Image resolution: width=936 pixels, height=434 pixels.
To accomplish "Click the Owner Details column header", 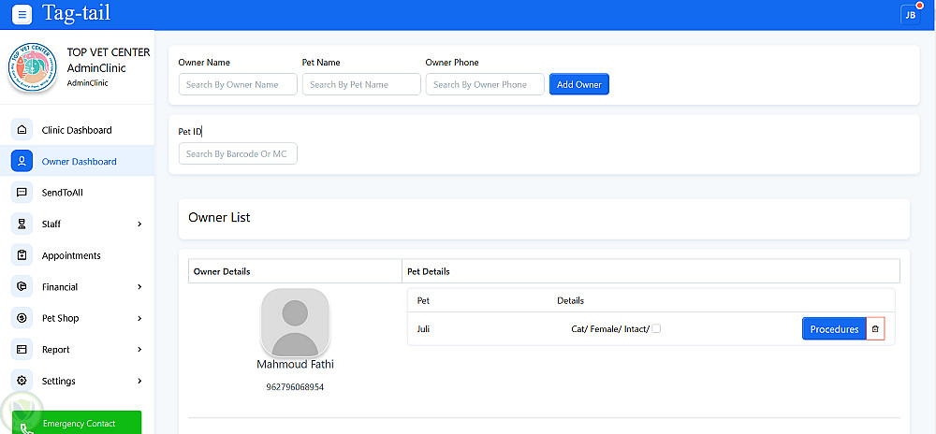I will pyautogui.click(x=222, y=272).
